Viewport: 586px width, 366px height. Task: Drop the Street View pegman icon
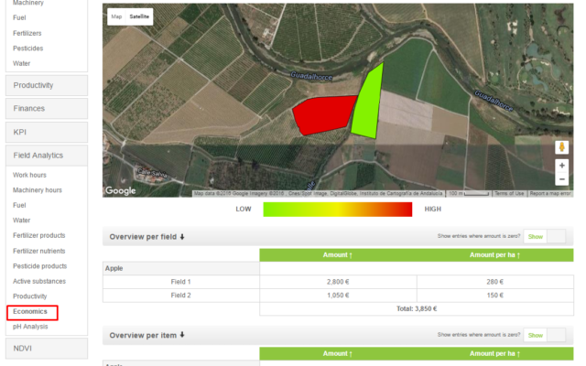click(561, 147)
